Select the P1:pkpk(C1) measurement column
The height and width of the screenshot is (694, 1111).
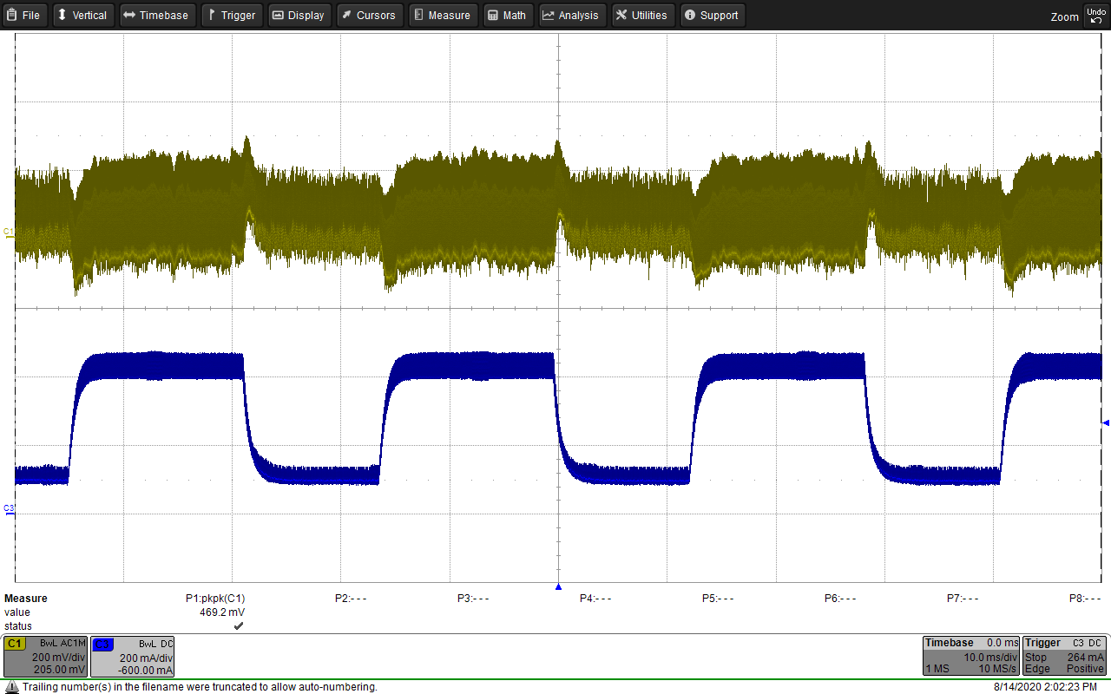(215, 599)
